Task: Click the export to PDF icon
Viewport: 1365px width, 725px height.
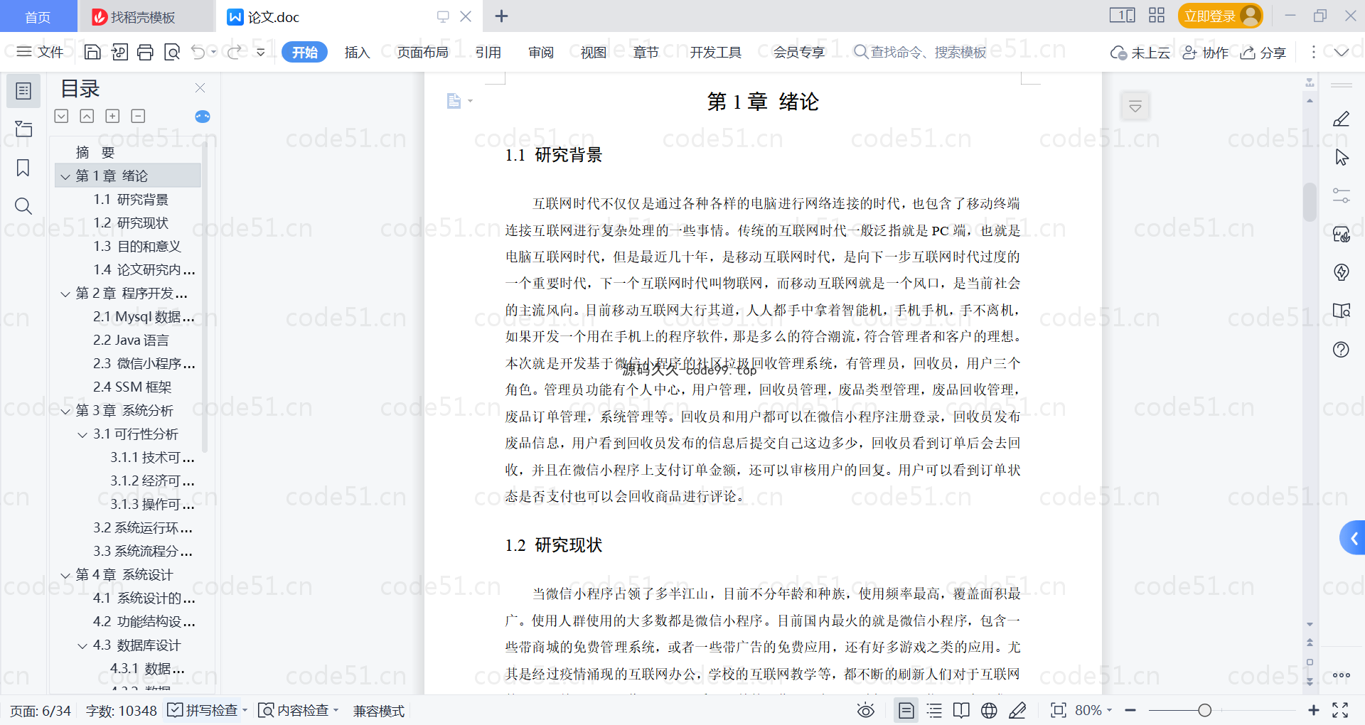Action: (x=119, y=52)
